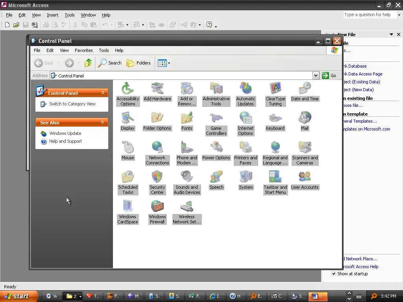Click the Up folder toolbar button

pyautogui.click(x=88, y=63)
